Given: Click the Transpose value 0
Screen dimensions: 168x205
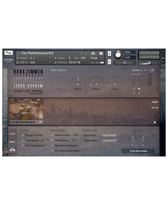Looking at the screenshot, I should pyautogui.click(x=42, y=140).
